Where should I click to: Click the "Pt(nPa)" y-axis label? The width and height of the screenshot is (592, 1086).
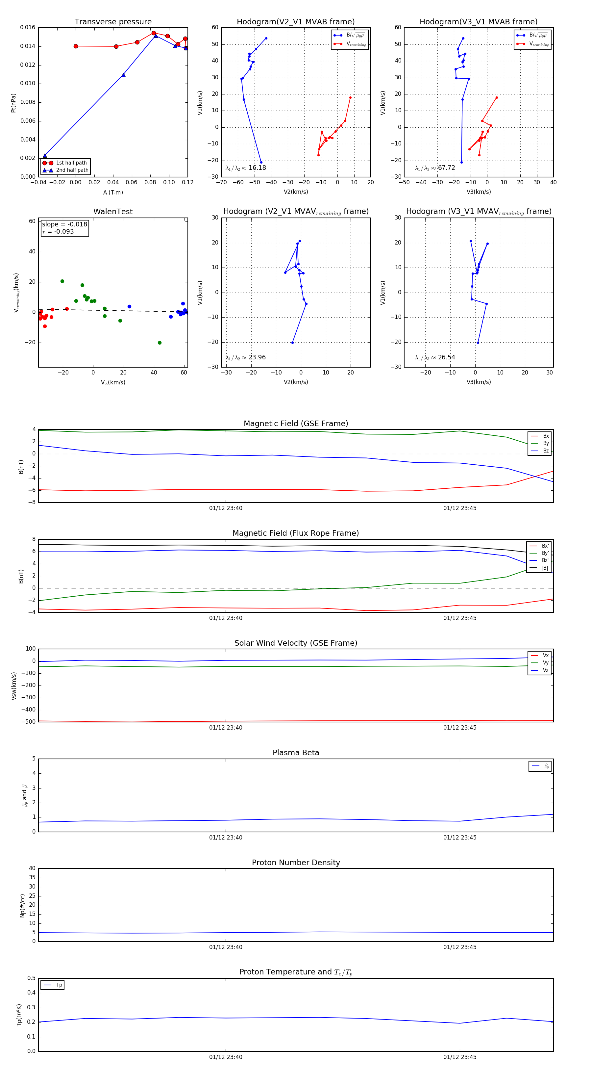tap(13, 103)
